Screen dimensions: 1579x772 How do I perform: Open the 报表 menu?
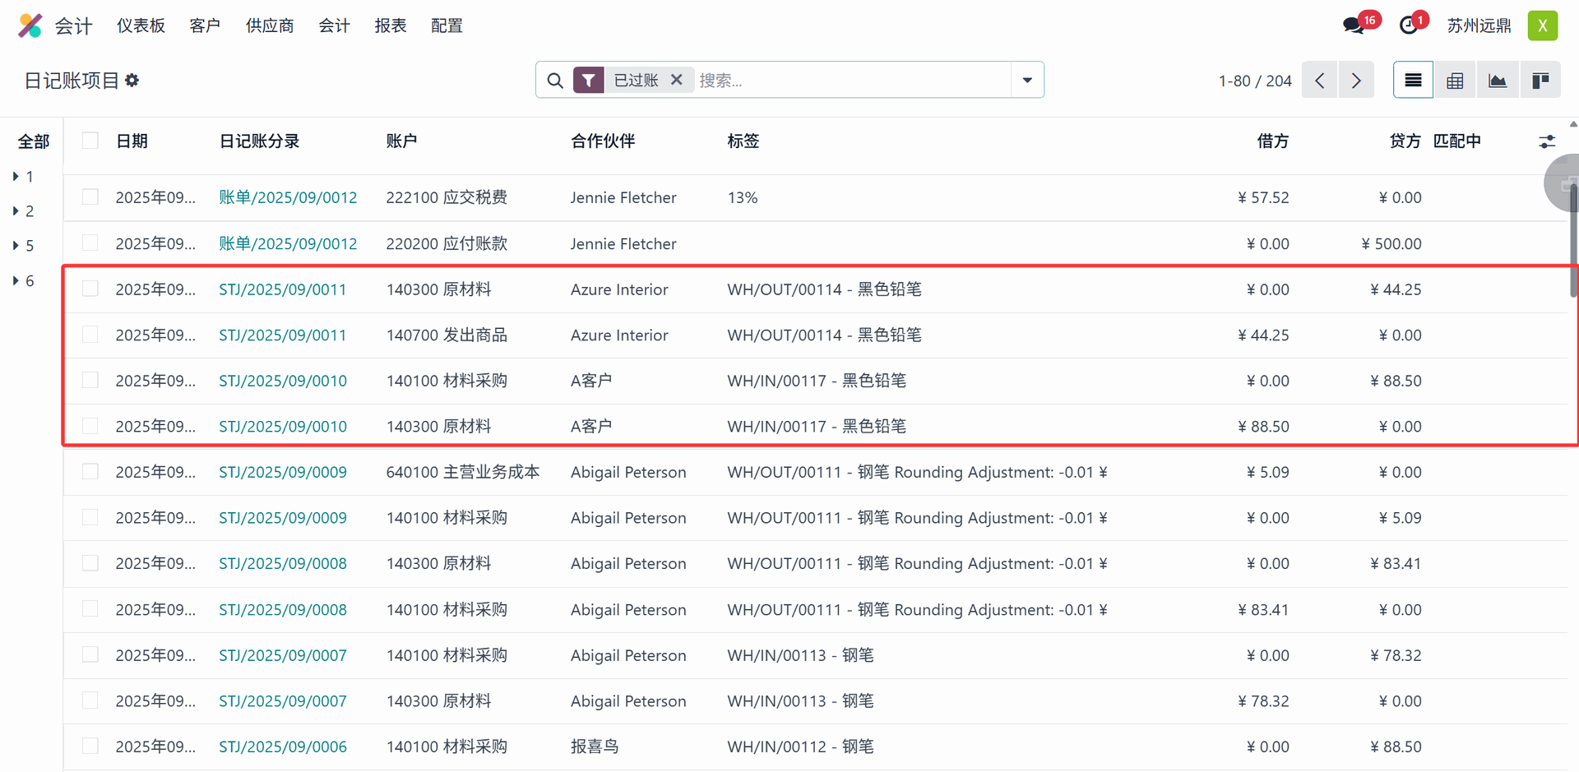click(391, 25)
